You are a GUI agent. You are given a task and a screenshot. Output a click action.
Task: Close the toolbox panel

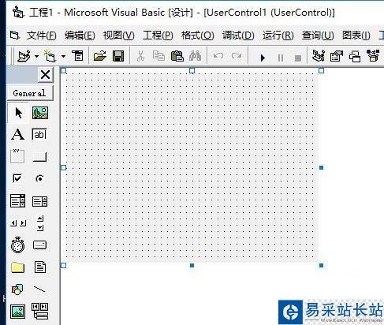(46, 75)
